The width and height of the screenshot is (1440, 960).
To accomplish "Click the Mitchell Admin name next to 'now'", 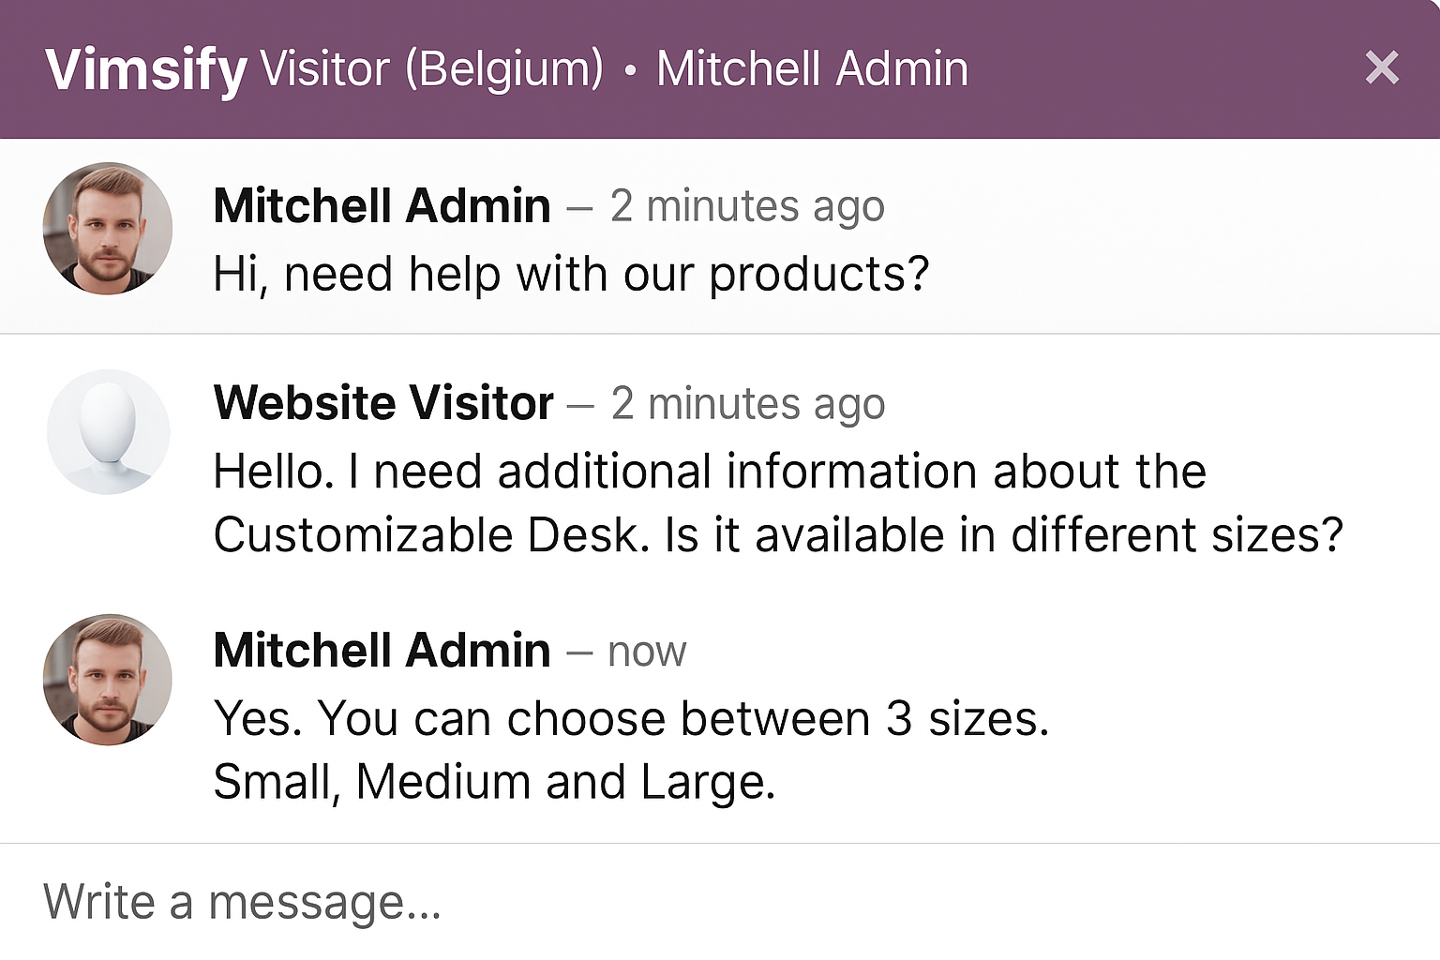I will [x=382, y=650].
